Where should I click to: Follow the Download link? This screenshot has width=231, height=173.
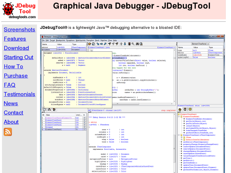click(16, 48)
